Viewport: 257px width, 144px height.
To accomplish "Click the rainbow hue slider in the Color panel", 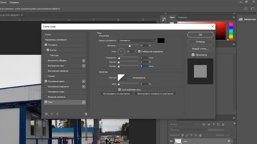I will point(231,30).
